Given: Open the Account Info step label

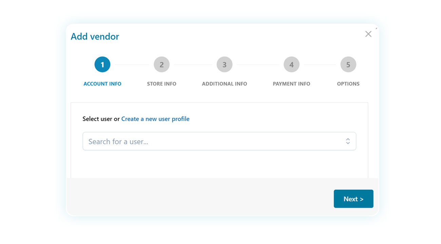Looking at the screenshot, I should (102, 84).
